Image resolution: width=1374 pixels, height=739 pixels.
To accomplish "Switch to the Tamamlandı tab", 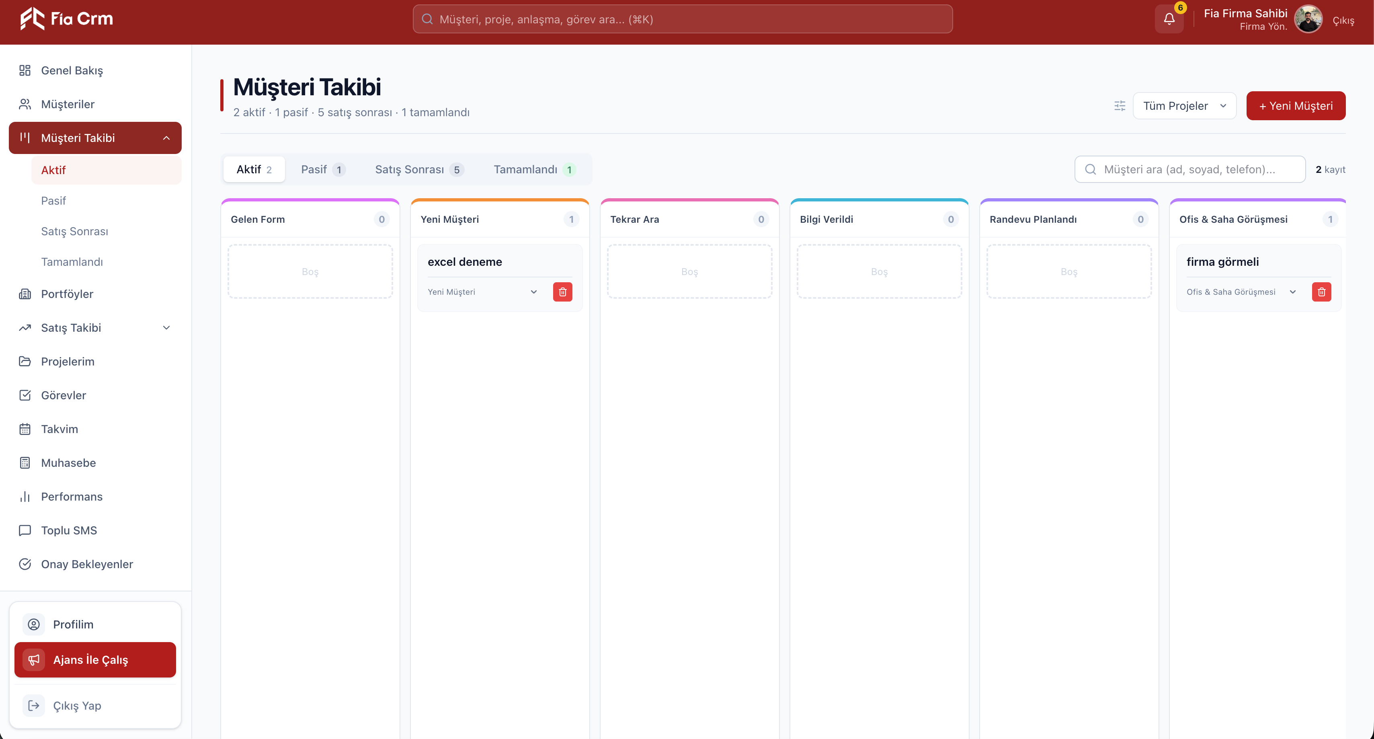I will 535,169.
